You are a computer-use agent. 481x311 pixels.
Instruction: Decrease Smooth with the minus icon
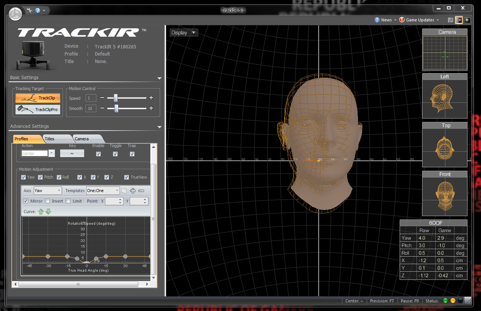tap(102, 108)
